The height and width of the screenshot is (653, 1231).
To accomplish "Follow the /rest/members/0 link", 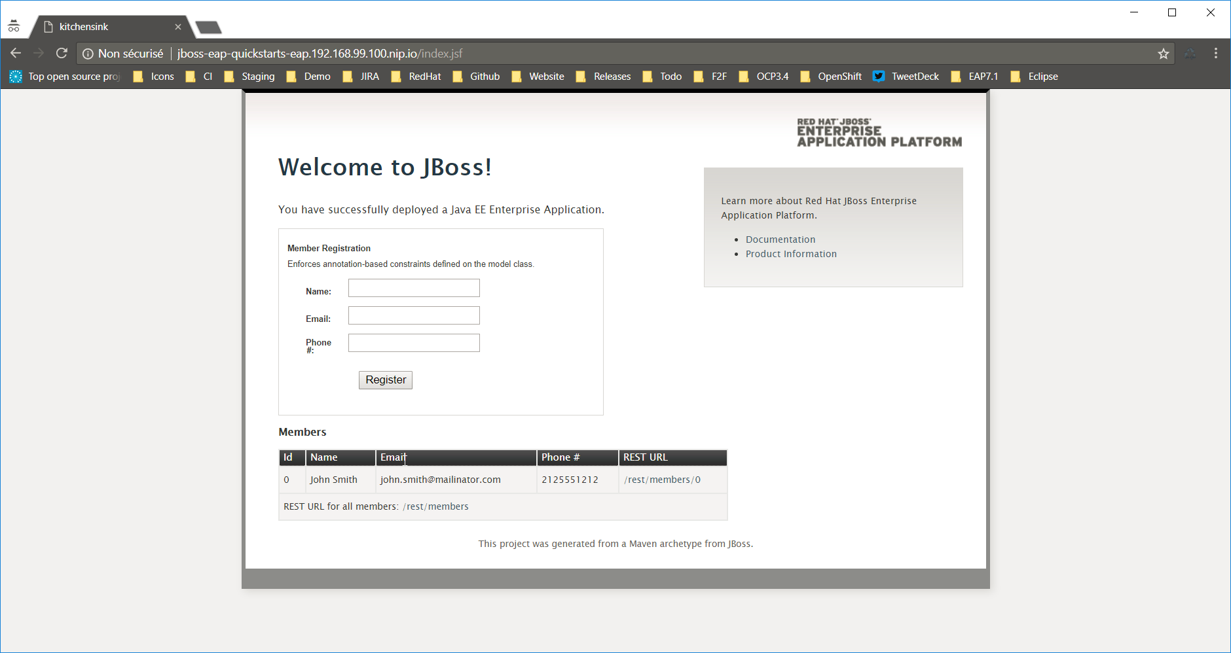I will pyautogui.click(x=662, y=480).
